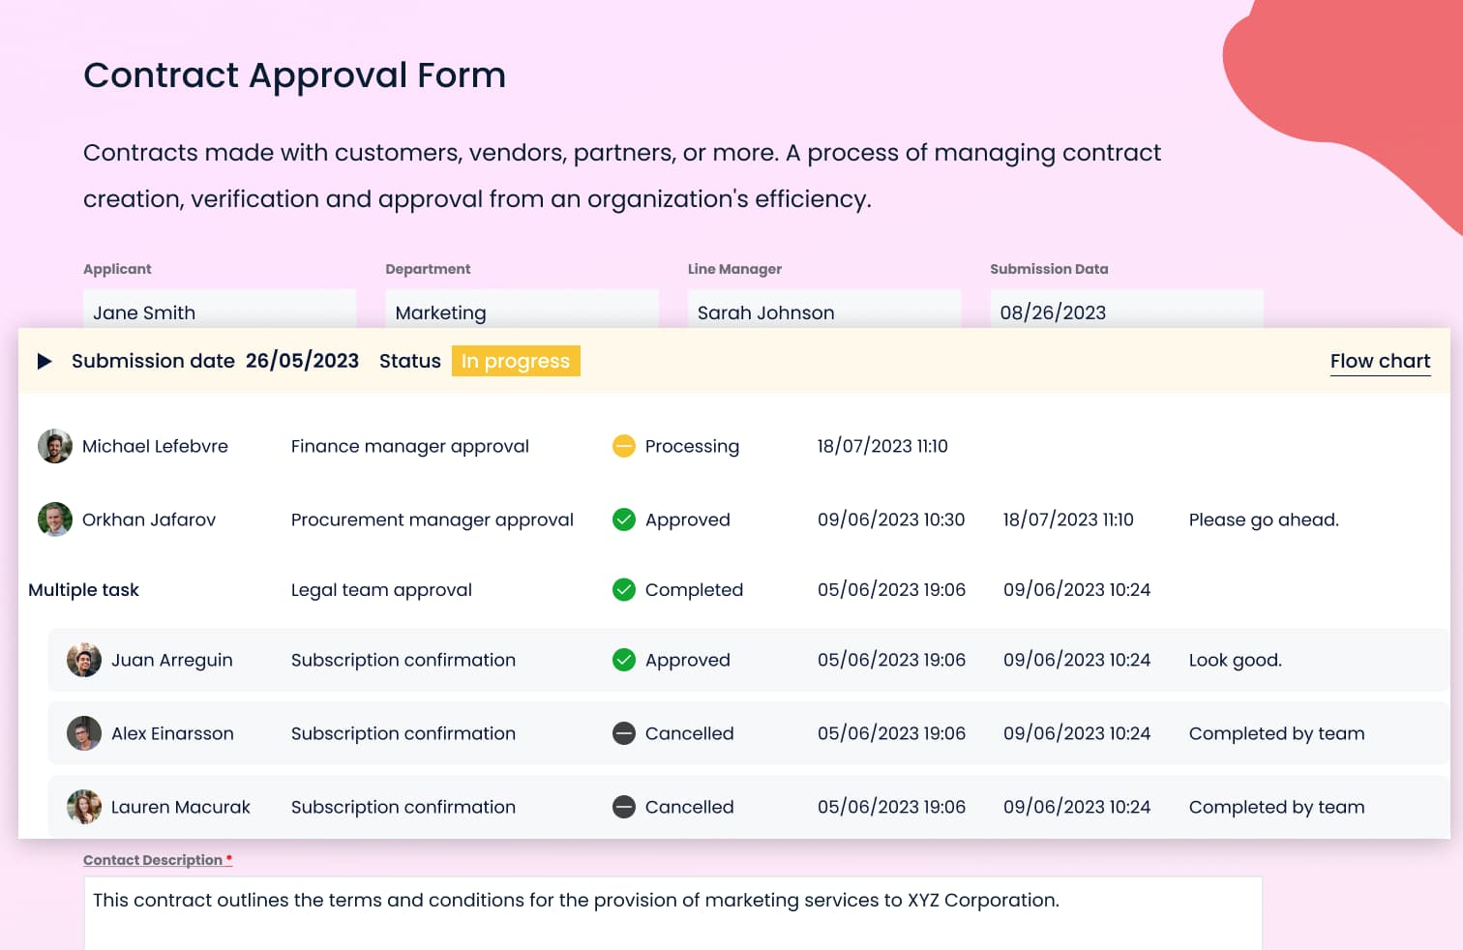Click green Approved check for Orkhan Jafarov
The width and height of the screenshot is (1463, 950).
coord(624,520)
